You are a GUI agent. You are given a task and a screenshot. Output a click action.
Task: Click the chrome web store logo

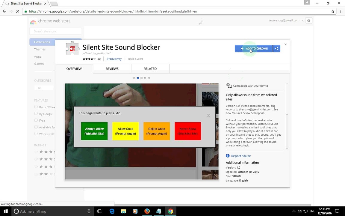(50, 21)
